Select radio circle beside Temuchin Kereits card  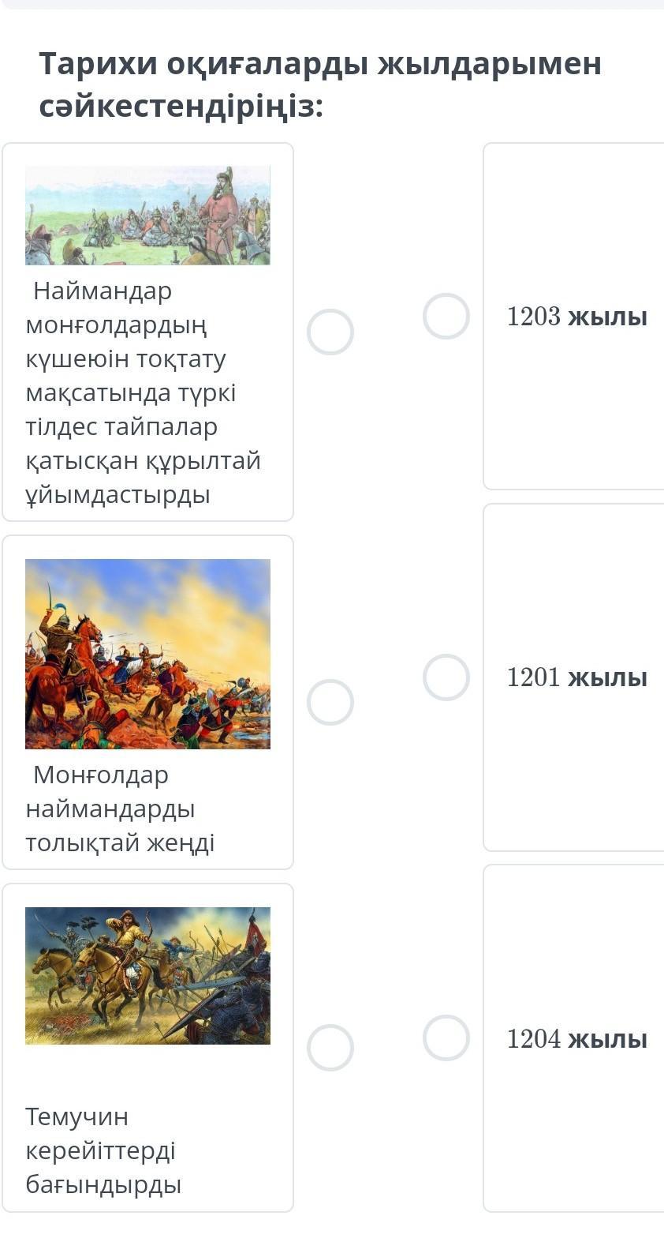[x=330, y=1048]
